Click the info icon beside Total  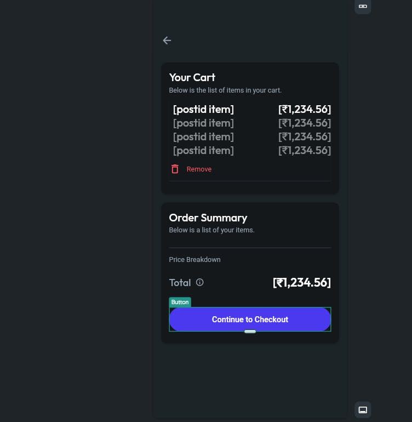(x=200, y=282)
